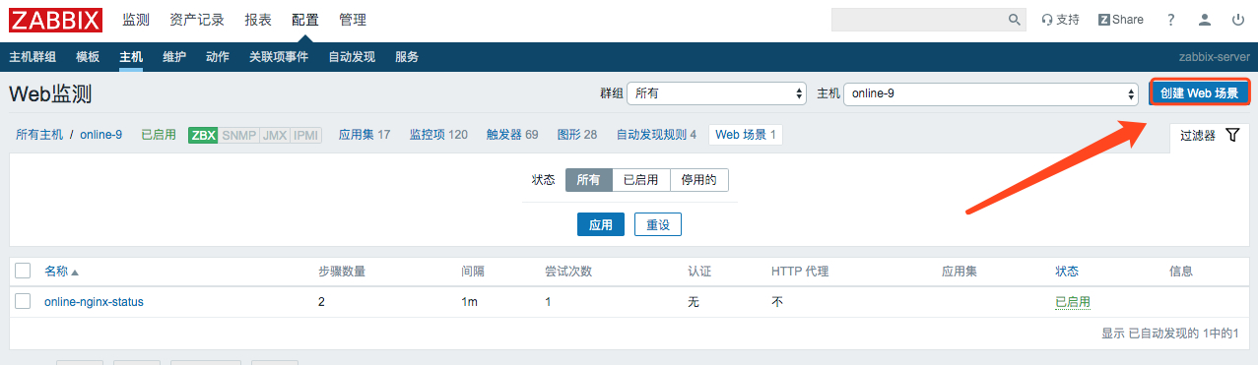Click the SNMP availability badge
The width and height of the screenshot is (1258, 365).
click(238, 135)
